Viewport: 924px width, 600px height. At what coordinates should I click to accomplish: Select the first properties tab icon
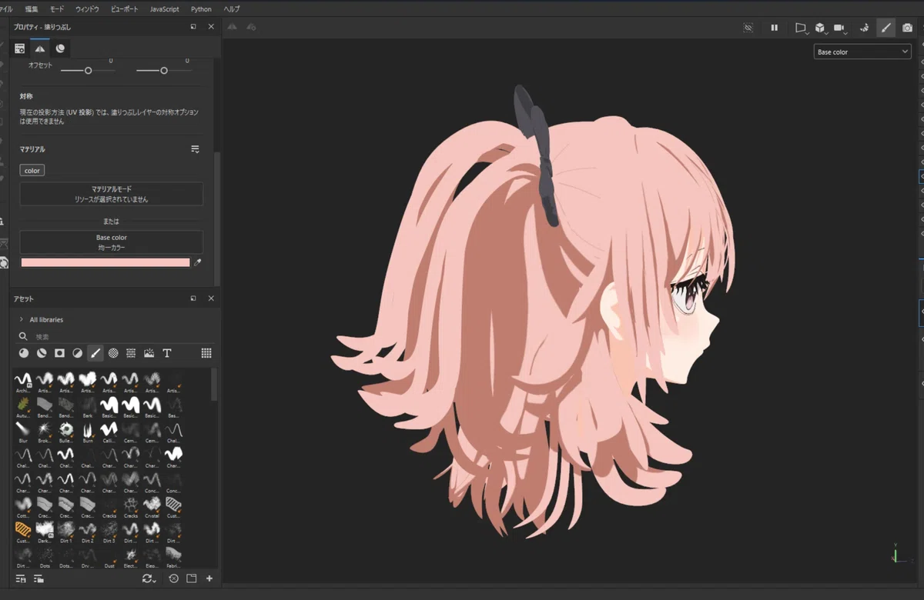[x=20, y=48]
